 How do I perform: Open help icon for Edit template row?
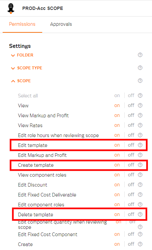pos(140,145)
